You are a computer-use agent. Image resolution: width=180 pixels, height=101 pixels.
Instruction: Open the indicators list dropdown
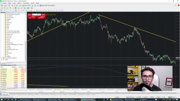[25, 8]
